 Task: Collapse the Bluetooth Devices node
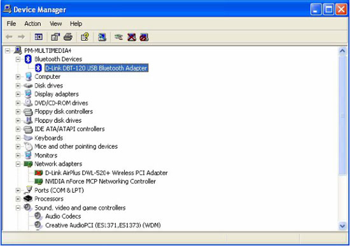click(x=18, y=59)
